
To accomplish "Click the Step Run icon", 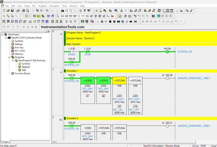I will (x=118, y=22).
